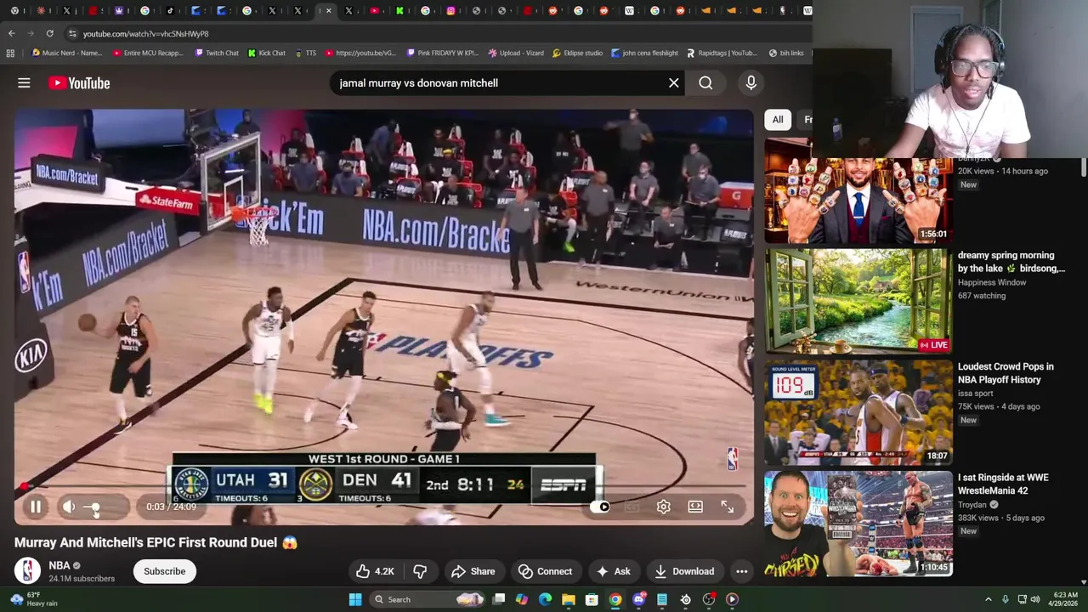Open more actions three-dot menu
Screen dimensions: 1088x612
pyautogui.click(x=741, y=571)
